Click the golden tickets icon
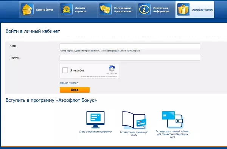 pyautogui.click(x=27, y=9)
